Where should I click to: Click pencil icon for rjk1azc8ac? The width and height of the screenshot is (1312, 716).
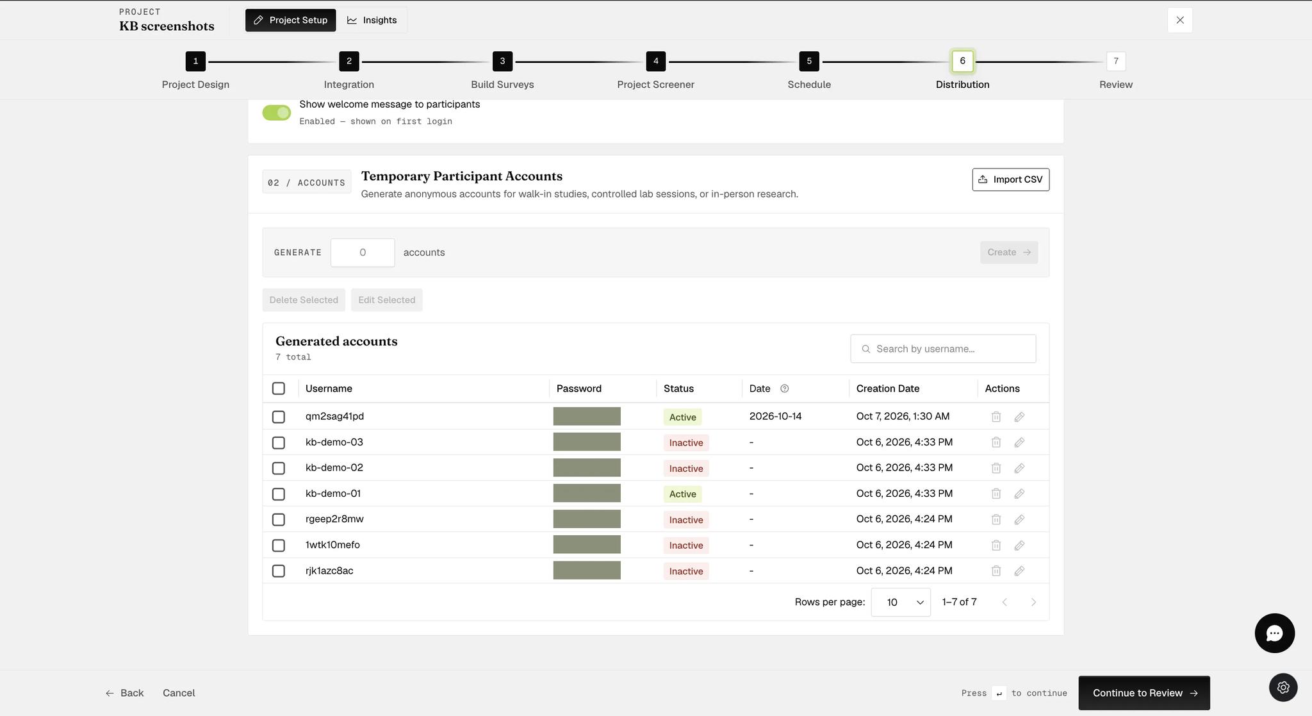pyautogui.click(x=1019, y=570)
